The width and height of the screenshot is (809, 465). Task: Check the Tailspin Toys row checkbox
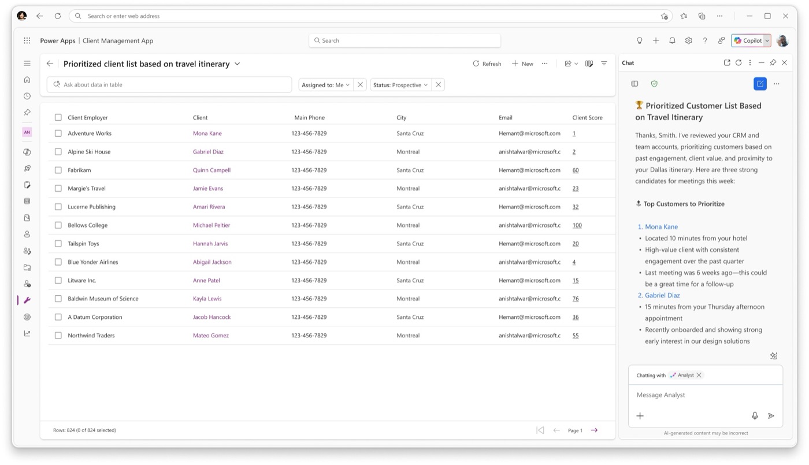58,244
